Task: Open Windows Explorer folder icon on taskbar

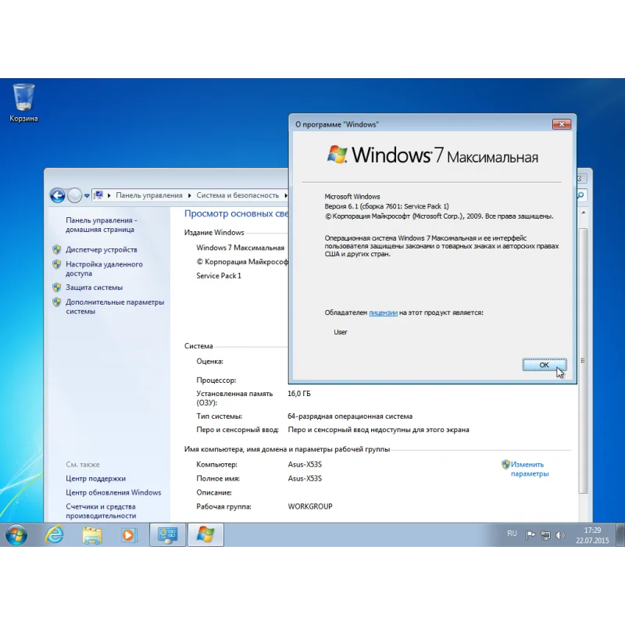Action: (92, 534)
